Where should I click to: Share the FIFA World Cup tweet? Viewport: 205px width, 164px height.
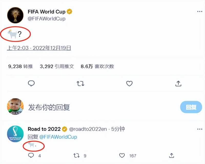(x=178, y=83)
